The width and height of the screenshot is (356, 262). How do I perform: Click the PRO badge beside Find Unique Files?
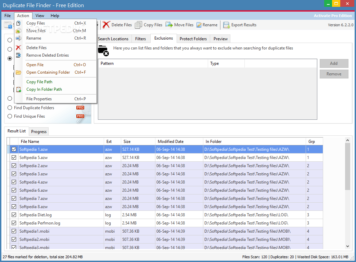pos(80,116)
